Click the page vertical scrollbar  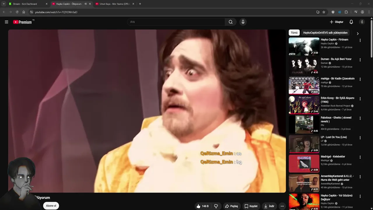pos(371,38)
